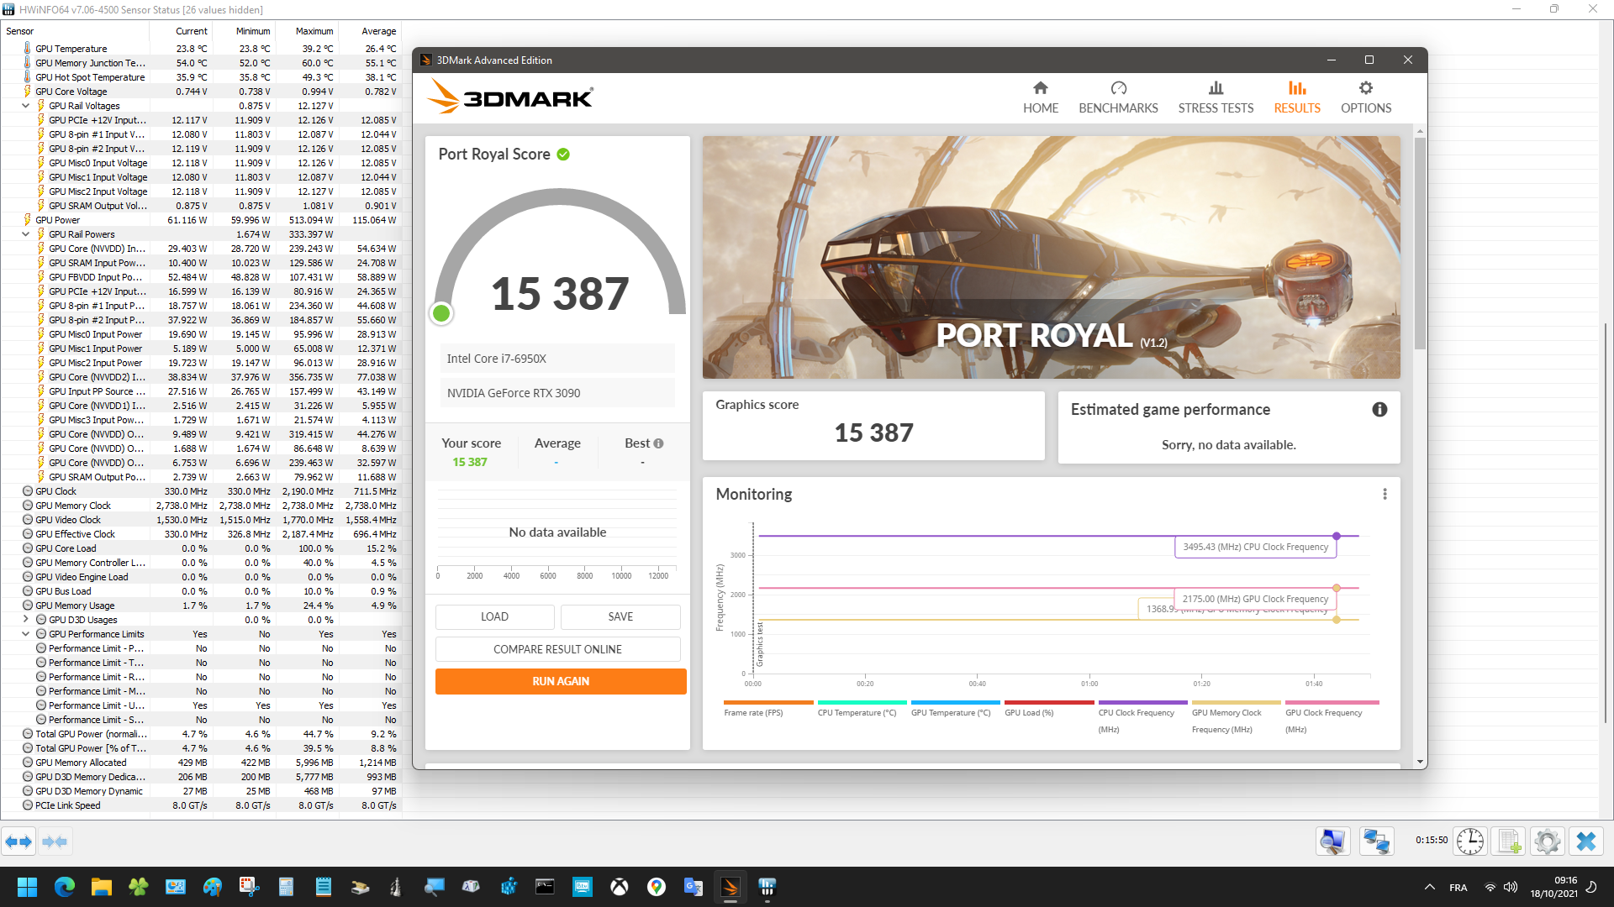Expand the GPU D3D Usages group
The width and height of the screenshot is (1614, 907).
click(x=25, y=620)
